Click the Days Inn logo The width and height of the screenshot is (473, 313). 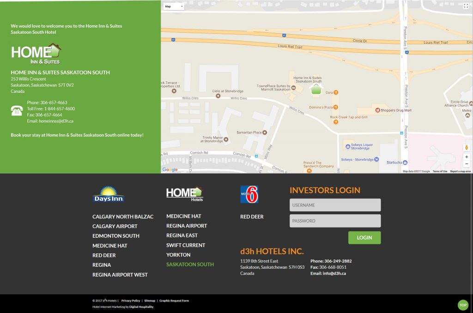point(109,194)
